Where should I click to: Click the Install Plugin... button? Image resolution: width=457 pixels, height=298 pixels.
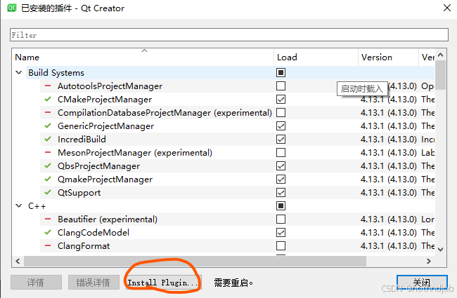point(163,283)
